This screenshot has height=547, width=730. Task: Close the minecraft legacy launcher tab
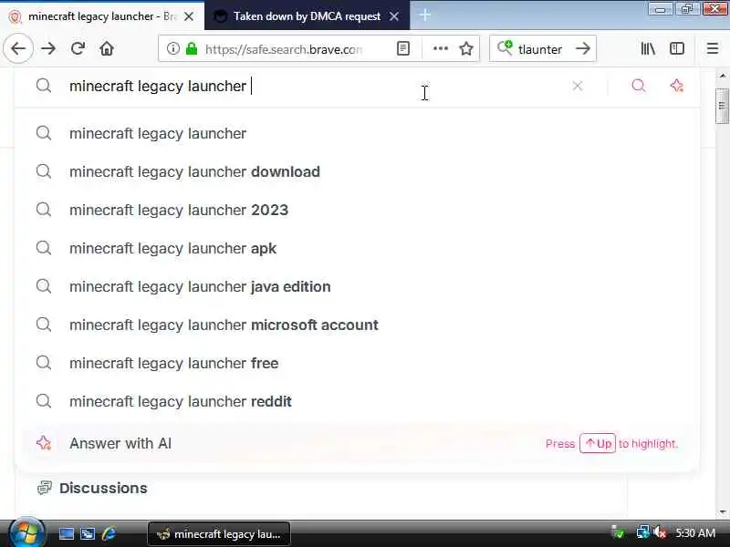(x=189, y=16)
